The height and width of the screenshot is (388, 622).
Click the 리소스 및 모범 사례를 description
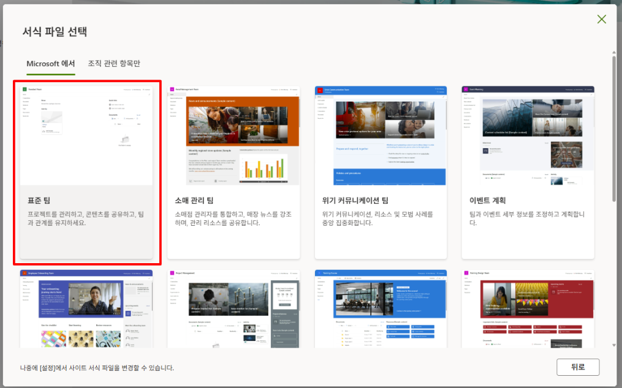point(377,218)
